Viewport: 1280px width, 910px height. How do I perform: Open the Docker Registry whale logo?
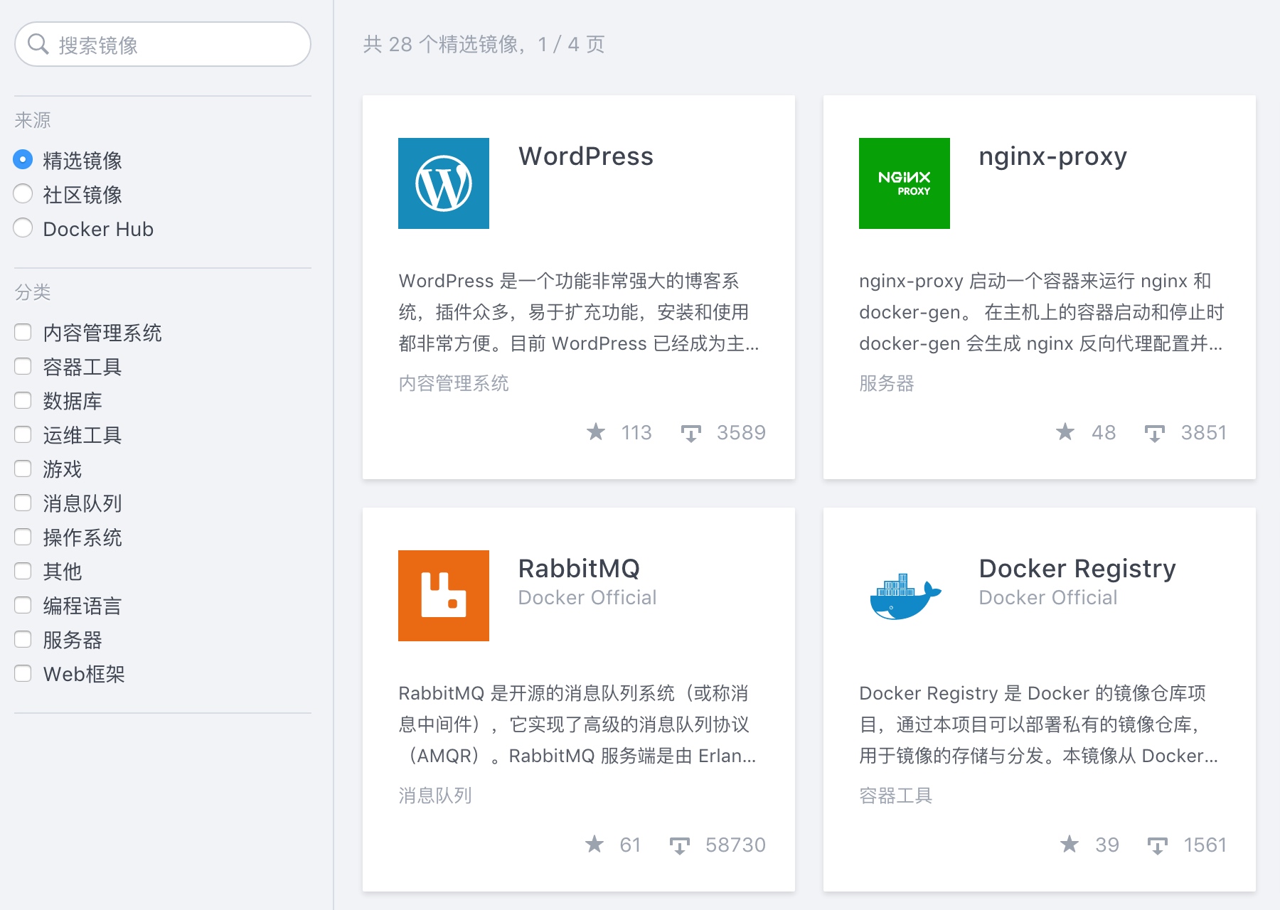click(x=905, y=596)
